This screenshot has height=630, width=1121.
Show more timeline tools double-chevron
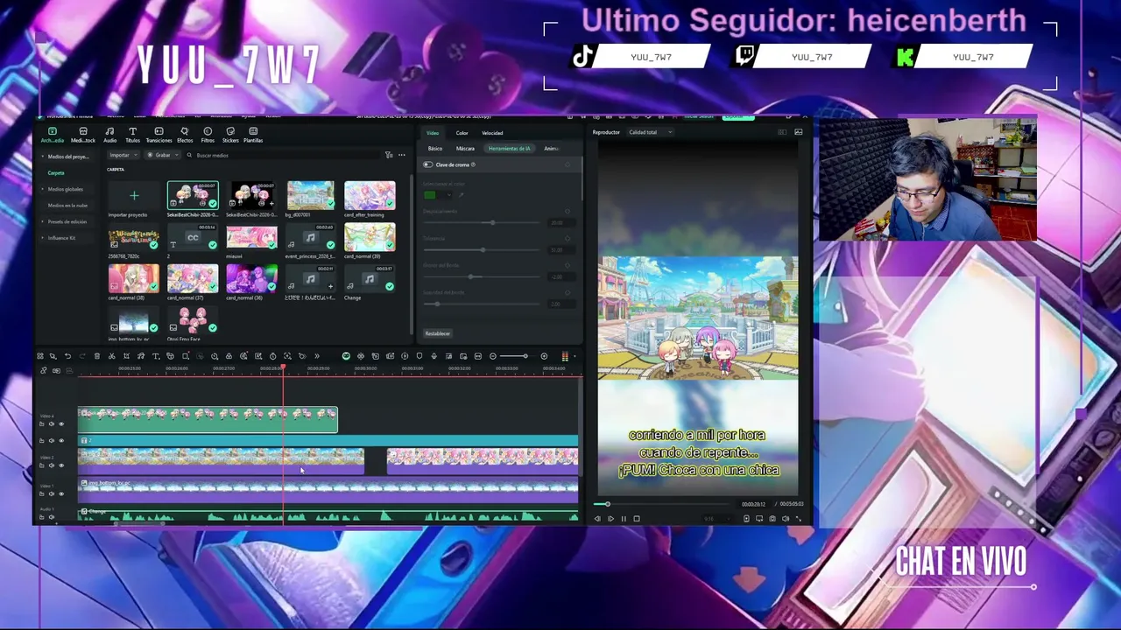(317, 356)
